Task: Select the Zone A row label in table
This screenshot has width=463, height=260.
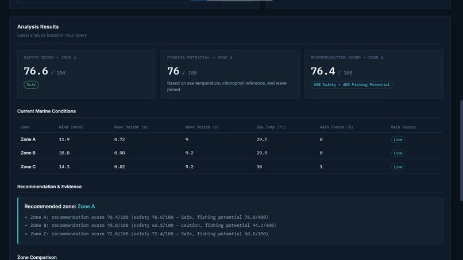Action: coord(28,139)
